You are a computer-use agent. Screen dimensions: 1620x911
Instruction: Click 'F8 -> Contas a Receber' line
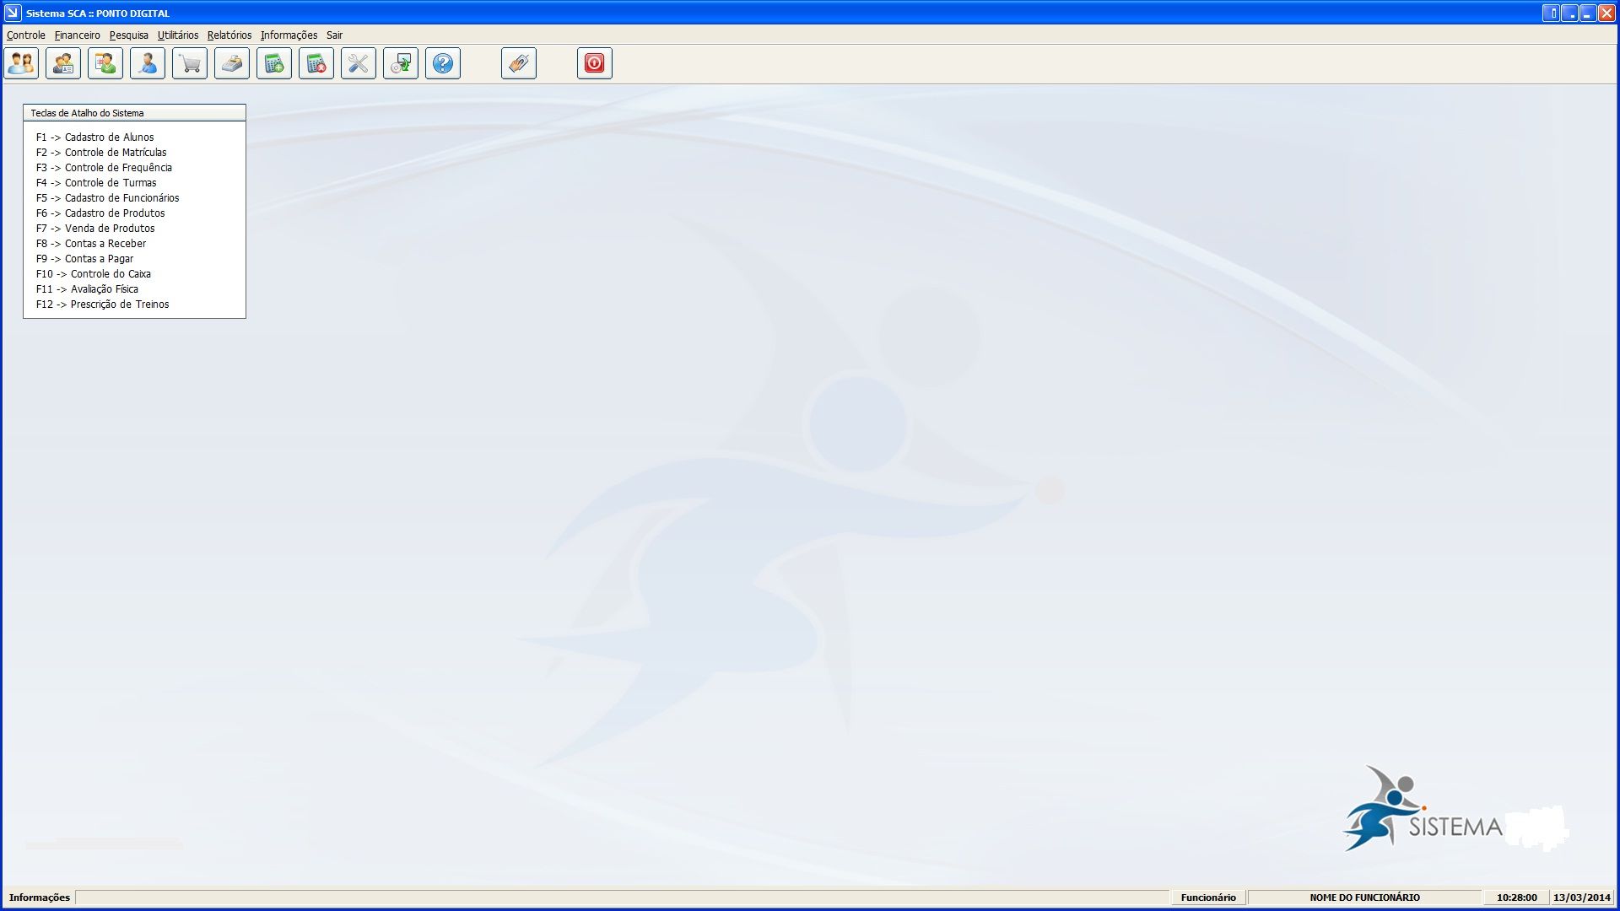[x=91, y=244]
